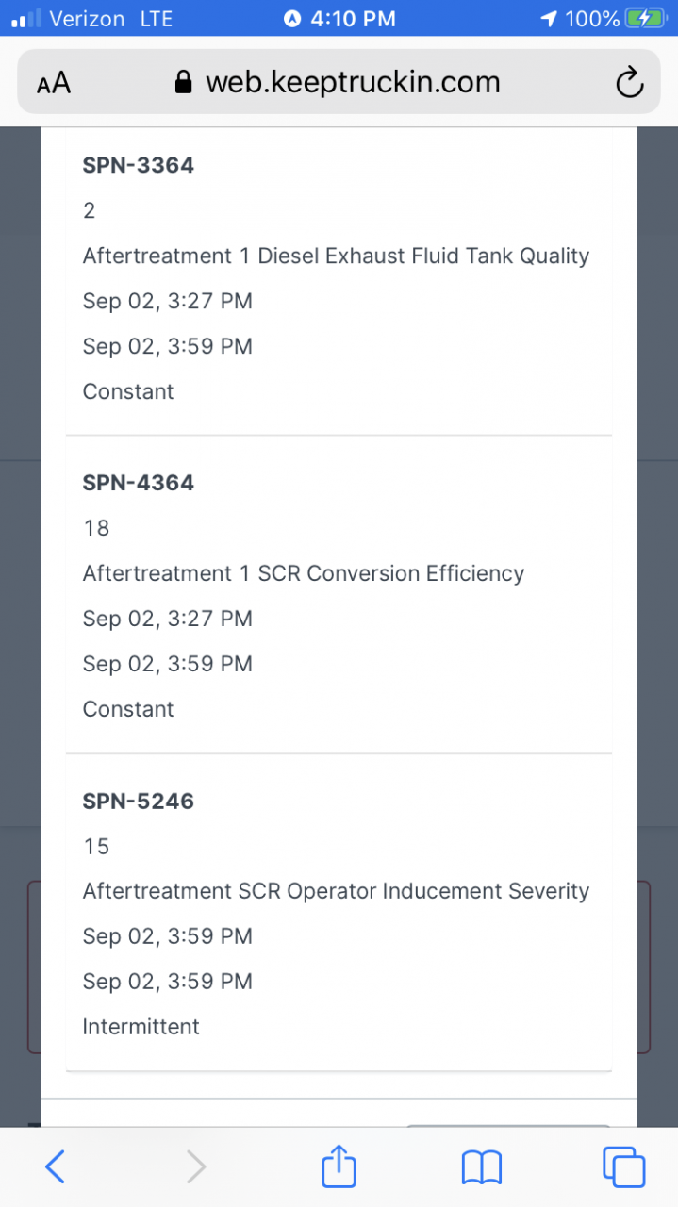678x1207 pixels.
Task: Tap Aftertreatment 1 SCR Conversion Efficiency text
Action: 304,574
